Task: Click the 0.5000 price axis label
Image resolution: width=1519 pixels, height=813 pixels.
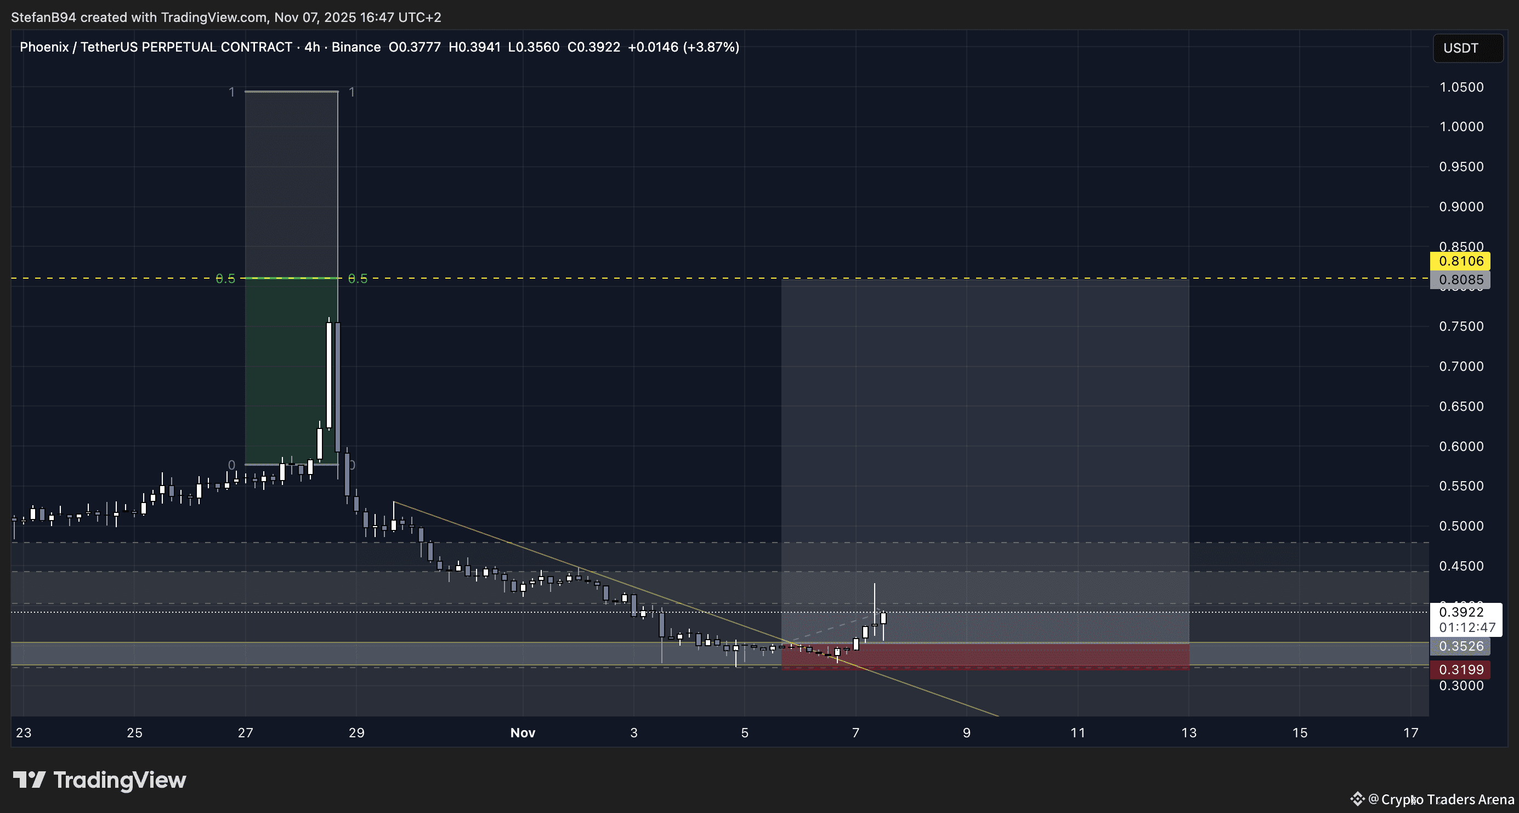Action: (1461, 526)
